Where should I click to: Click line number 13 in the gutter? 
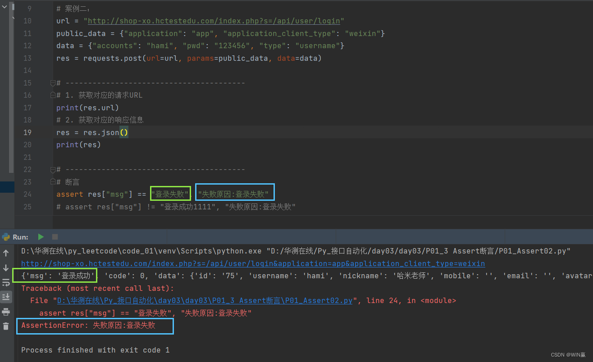pos(27,58)
